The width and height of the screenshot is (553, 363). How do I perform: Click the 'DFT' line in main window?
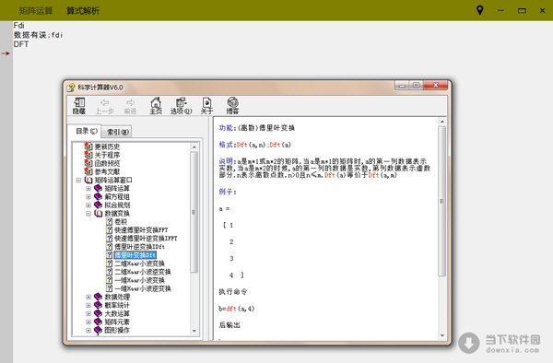21,44
